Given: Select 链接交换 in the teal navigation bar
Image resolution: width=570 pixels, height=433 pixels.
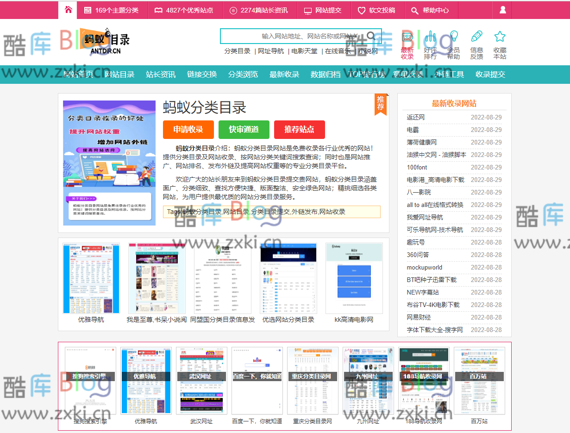Looking at the screenshot, I should 202,74.
